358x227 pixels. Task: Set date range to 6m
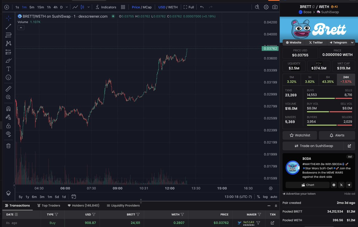coord(34,197)
